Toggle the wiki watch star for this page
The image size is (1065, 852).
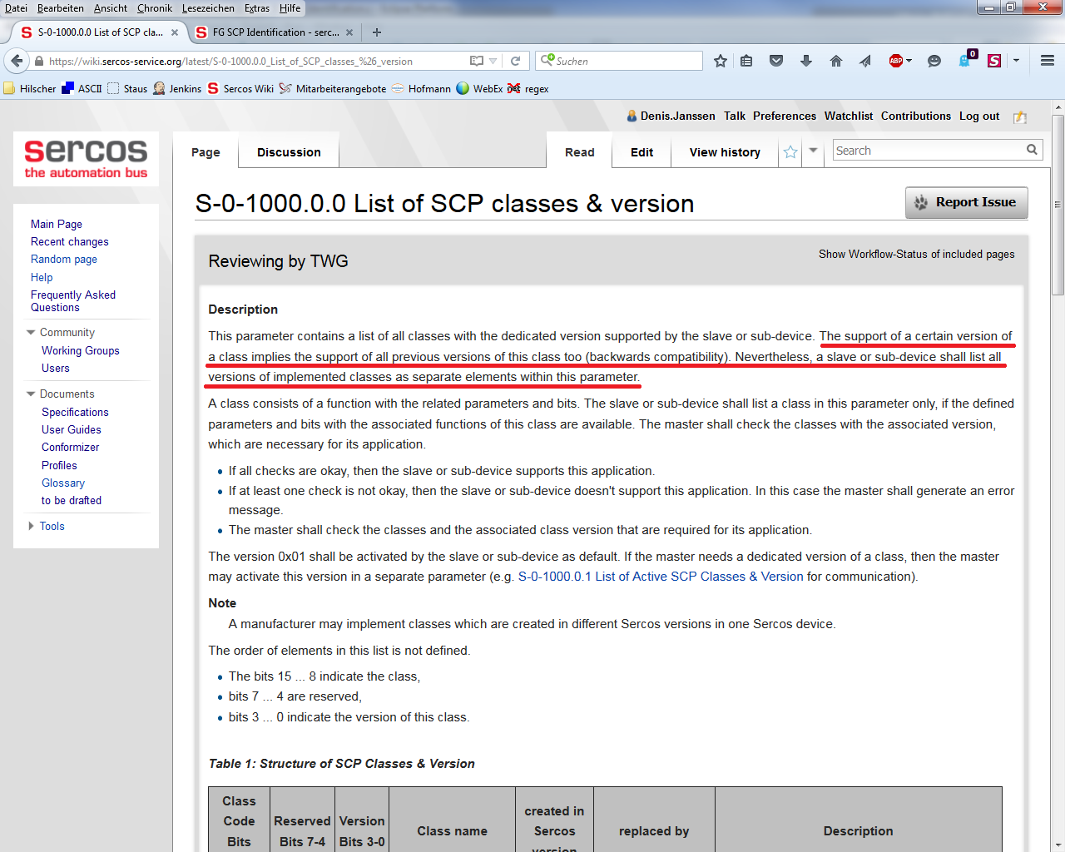coord(790,151)
